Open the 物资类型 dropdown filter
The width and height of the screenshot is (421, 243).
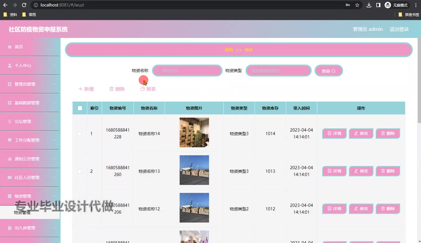pyautogui.click(x=278, y=71)
